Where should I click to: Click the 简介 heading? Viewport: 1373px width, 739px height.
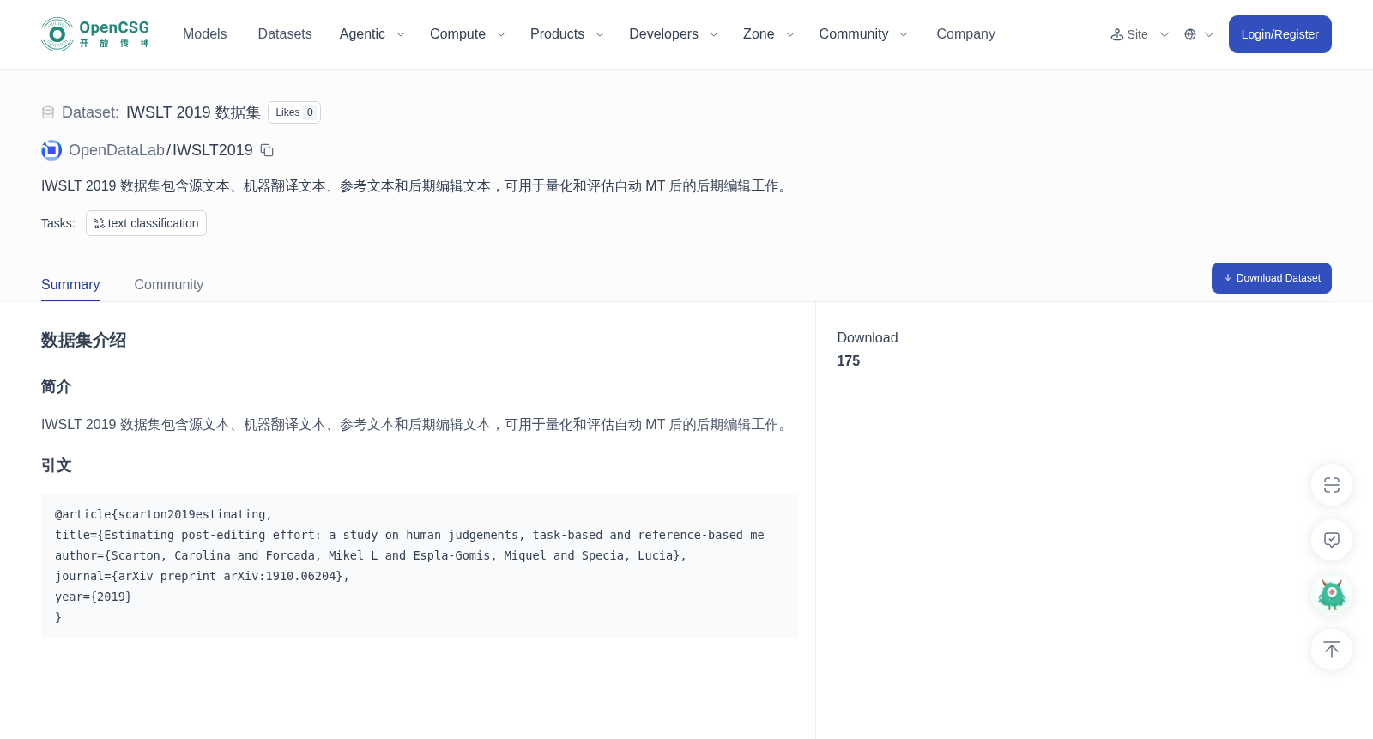pos(57,387)
